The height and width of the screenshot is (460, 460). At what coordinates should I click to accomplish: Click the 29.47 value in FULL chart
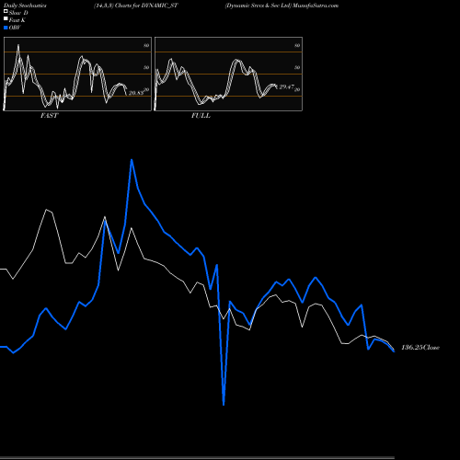click(x=286, y=87)
